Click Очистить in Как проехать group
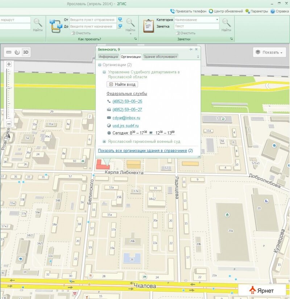This screenshot has width=290, height=299. coord(81,33)
